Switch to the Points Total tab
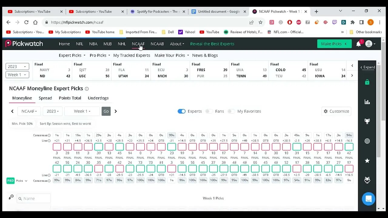Screen dimensions: 388x218 point(70,98)
